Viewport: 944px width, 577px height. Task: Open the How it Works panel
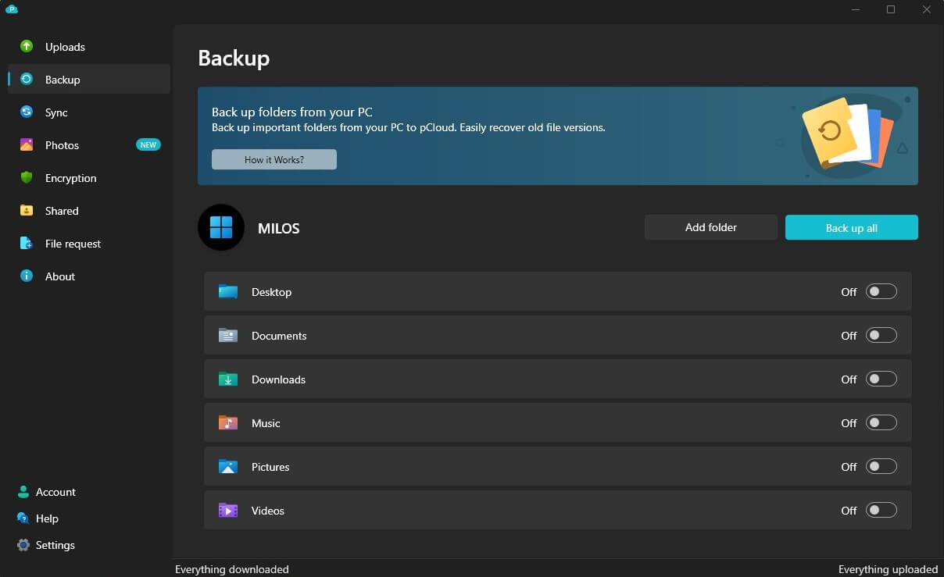pyautogui.click(x=274, y=159)
